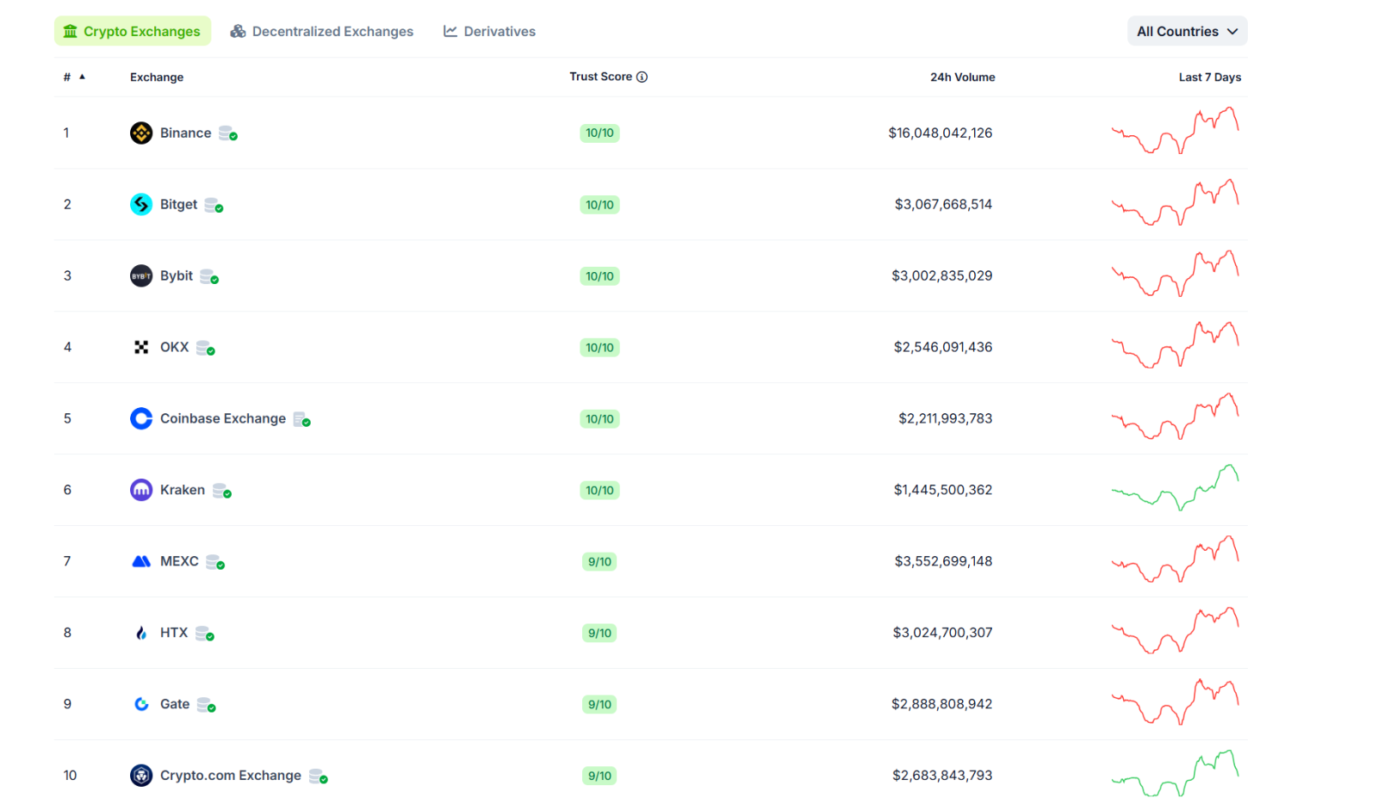Click the $2,211,993,783 volume value
The width and height of the screenshot is (1378, 810).
pos(945,418)
